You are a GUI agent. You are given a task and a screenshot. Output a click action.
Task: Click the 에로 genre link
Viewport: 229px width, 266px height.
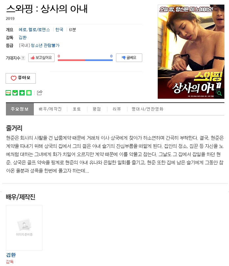coord(23,30)
